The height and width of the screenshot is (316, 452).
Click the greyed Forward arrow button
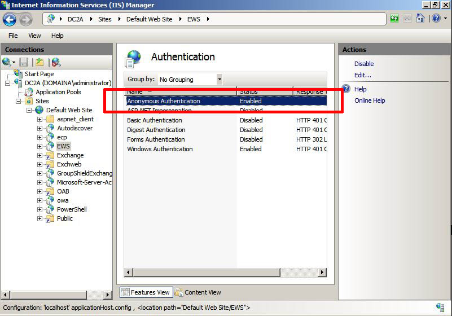[26, 20]
